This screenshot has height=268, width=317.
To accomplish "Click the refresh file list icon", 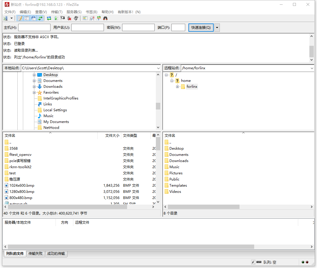I will [49, 18].
